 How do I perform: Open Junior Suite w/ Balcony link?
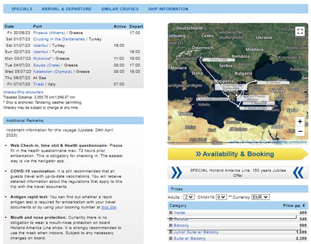click(x=196, y=232)
